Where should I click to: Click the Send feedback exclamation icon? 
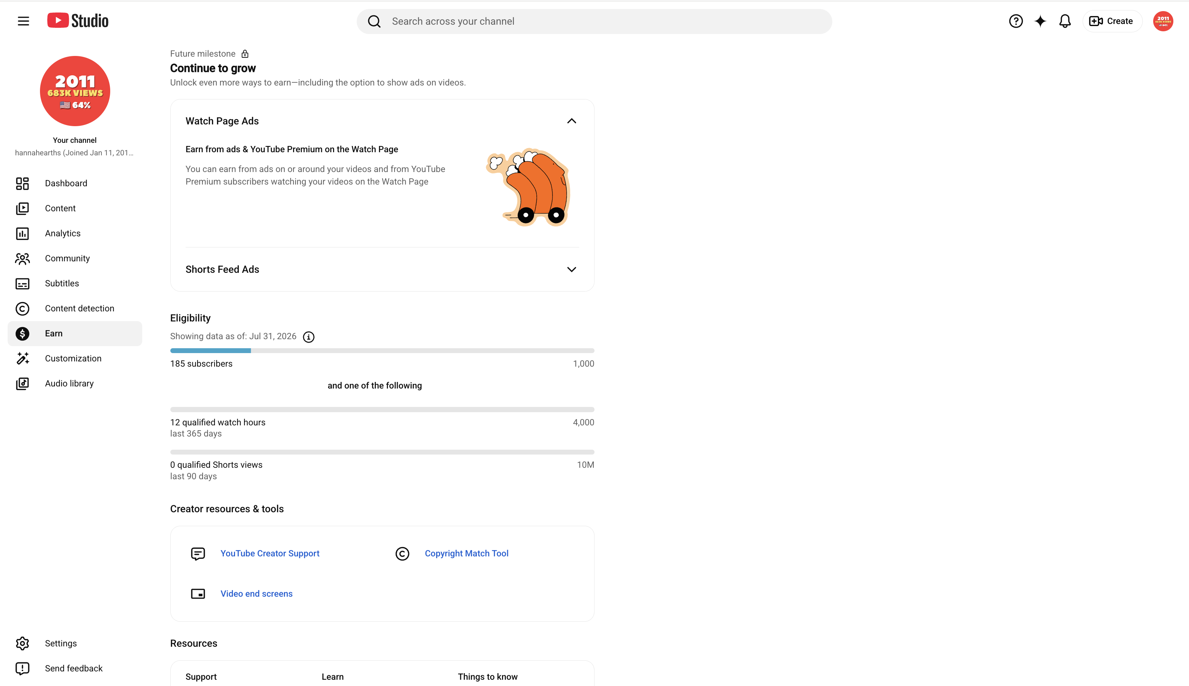click(22, 669)
